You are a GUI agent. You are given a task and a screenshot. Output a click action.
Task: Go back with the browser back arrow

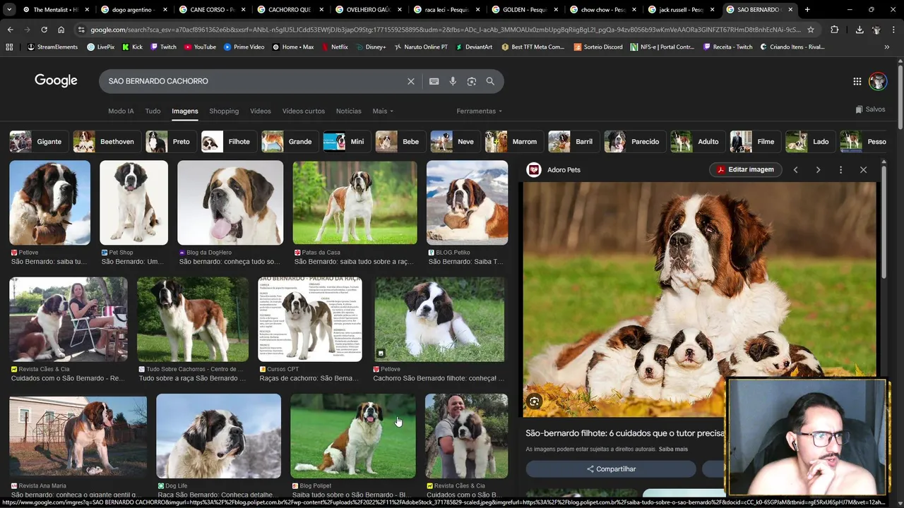point(10,30)
